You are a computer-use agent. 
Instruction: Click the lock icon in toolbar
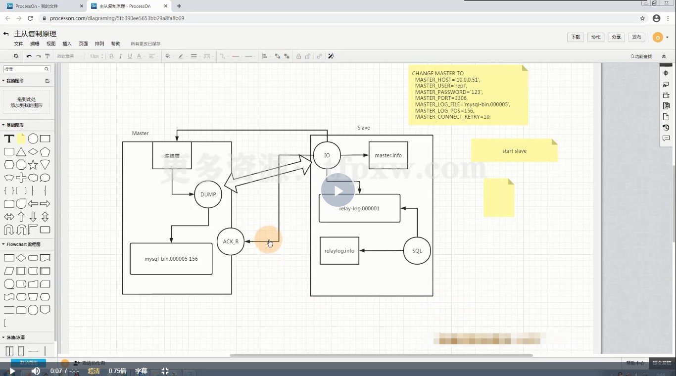point(298,56)
